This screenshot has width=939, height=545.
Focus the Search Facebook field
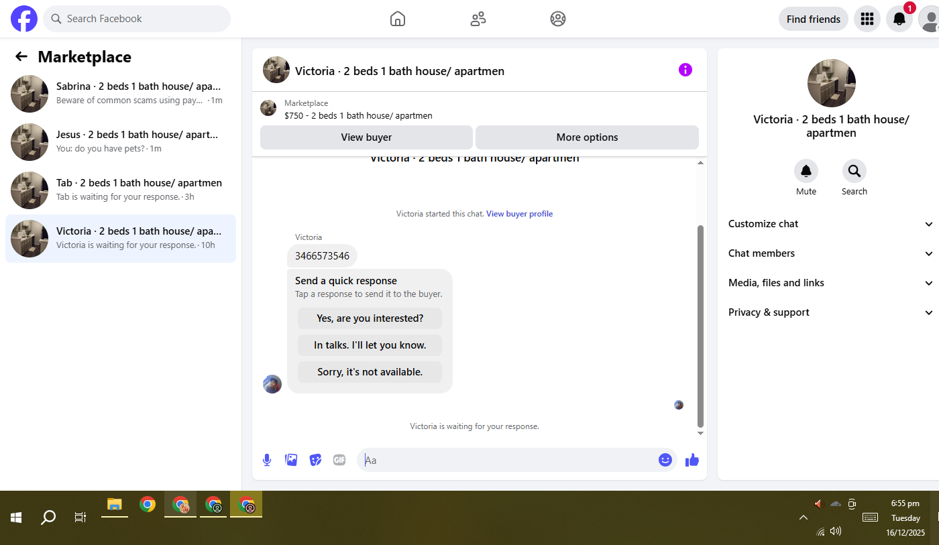pos(137,19)
